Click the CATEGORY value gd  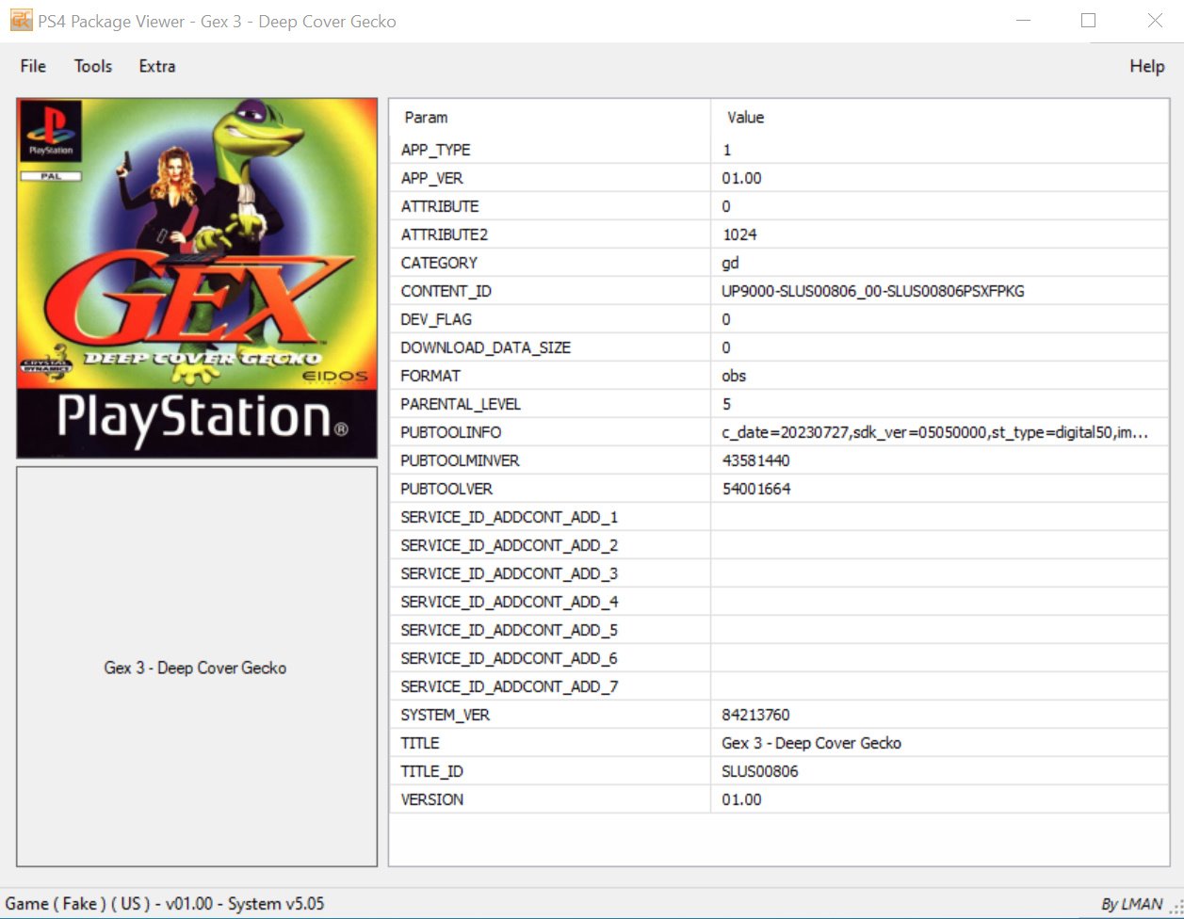(x=731, y=263)
